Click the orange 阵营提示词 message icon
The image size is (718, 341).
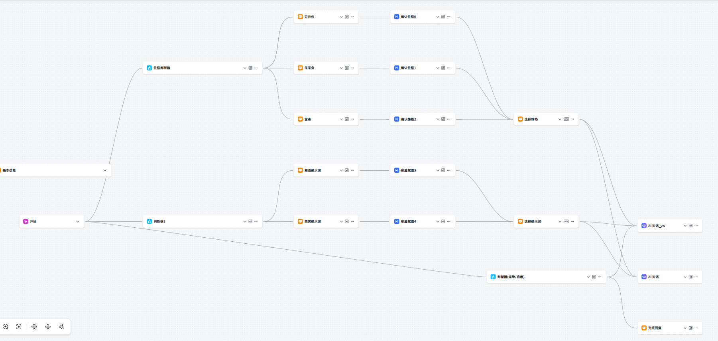coord(300,221)
